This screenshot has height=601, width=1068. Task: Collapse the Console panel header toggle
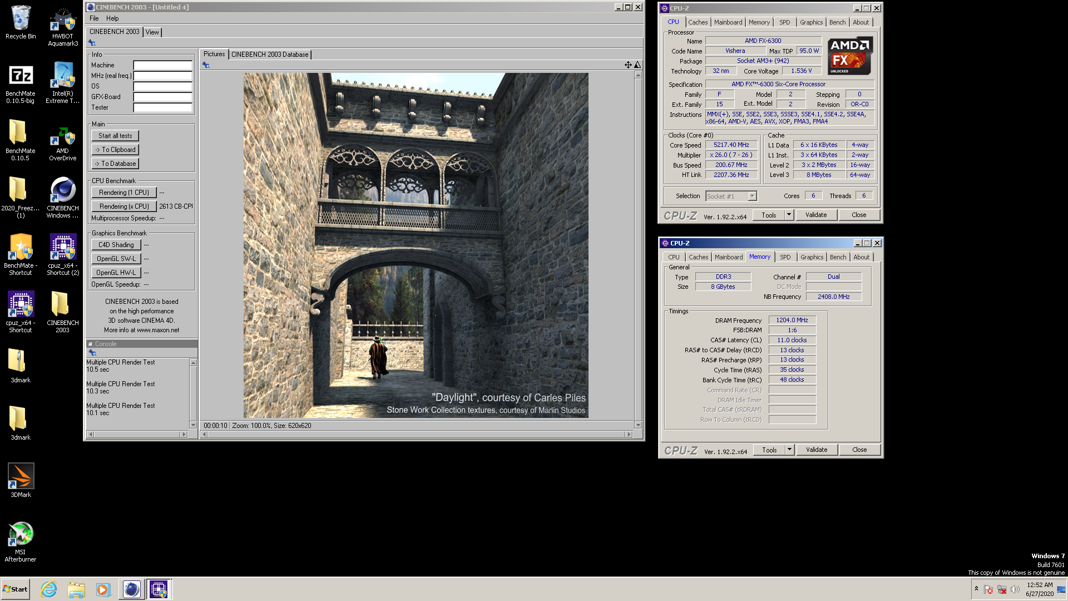[x=90, y=344]
